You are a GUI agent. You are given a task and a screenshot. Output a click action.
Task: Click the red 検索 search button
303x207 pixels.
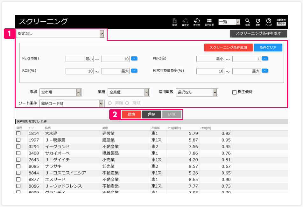tap(131, 114)
